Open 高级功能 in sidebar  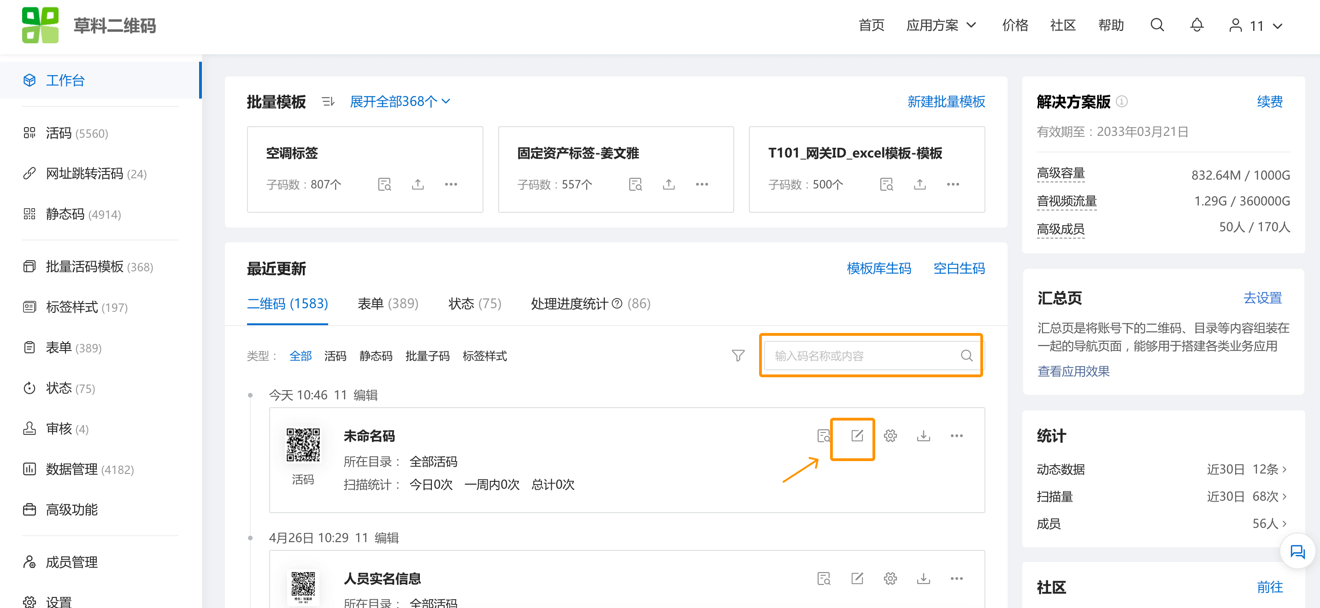point(71,509)
